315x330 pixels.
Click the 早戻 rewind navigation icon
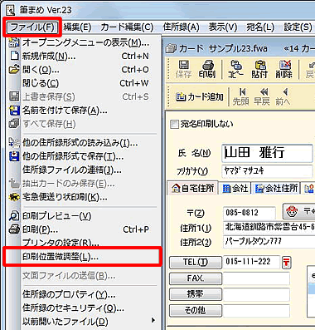pyautogui.click(x=262, y=96)
